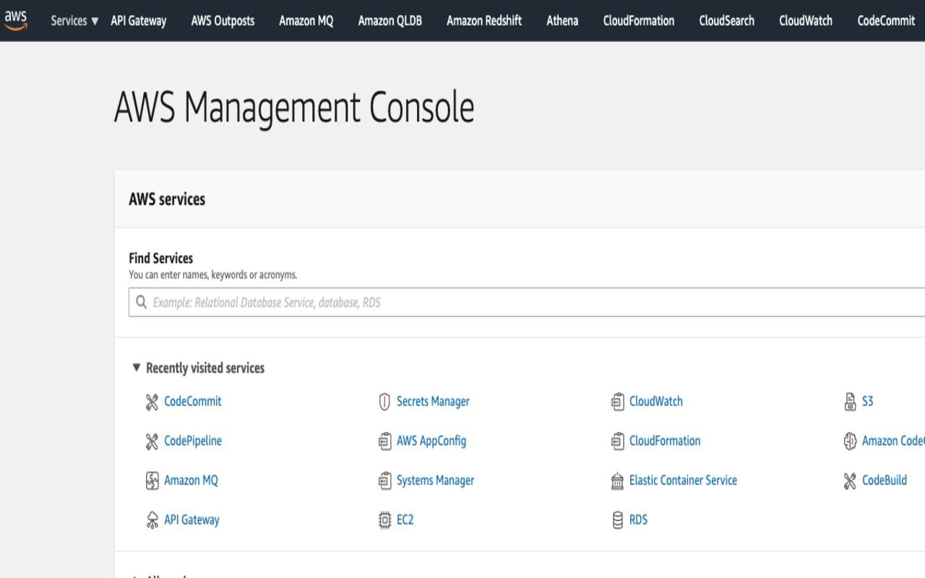Click the AWS services panel heading

(167, 199)
